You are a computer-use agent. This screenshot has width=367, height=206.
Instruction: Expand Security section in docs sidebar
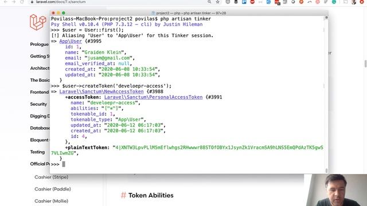pos(38,104)
